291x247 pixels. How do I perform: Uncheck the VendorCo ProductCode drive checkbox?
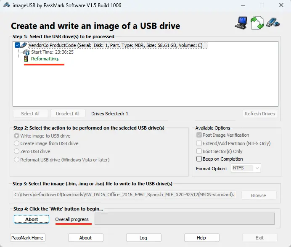coord(17,45)
